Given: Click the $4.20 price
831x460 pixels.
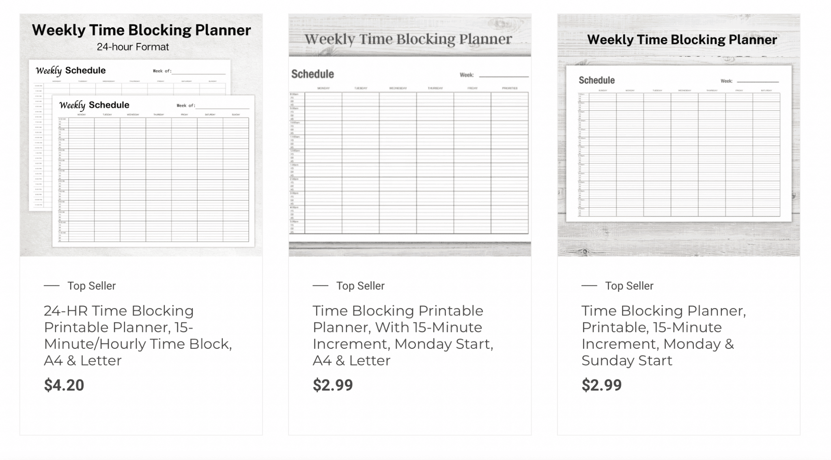Looking at the screenshot, I should [64, 385].
